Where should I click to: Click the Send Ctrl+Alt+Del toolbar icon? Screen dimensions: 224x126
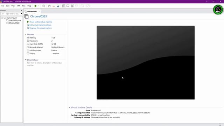[x=43, y=6]
